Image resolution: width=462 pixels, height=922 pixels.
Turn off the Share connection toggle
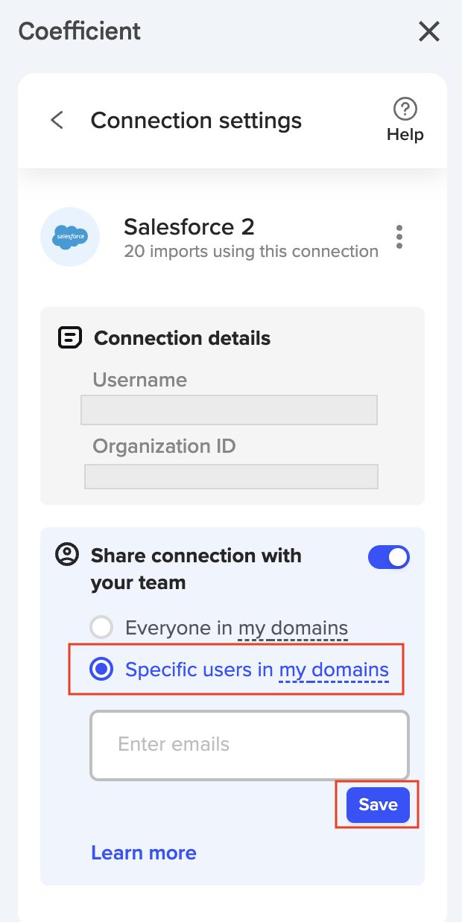pyautogui.click(x=389, y=557)
